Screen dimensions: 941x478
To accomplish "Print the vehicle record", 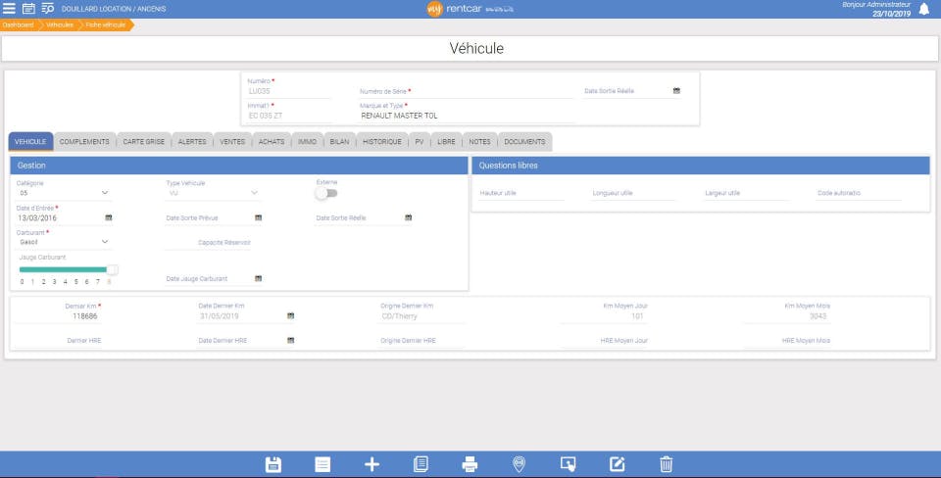I will click(470, 464).
